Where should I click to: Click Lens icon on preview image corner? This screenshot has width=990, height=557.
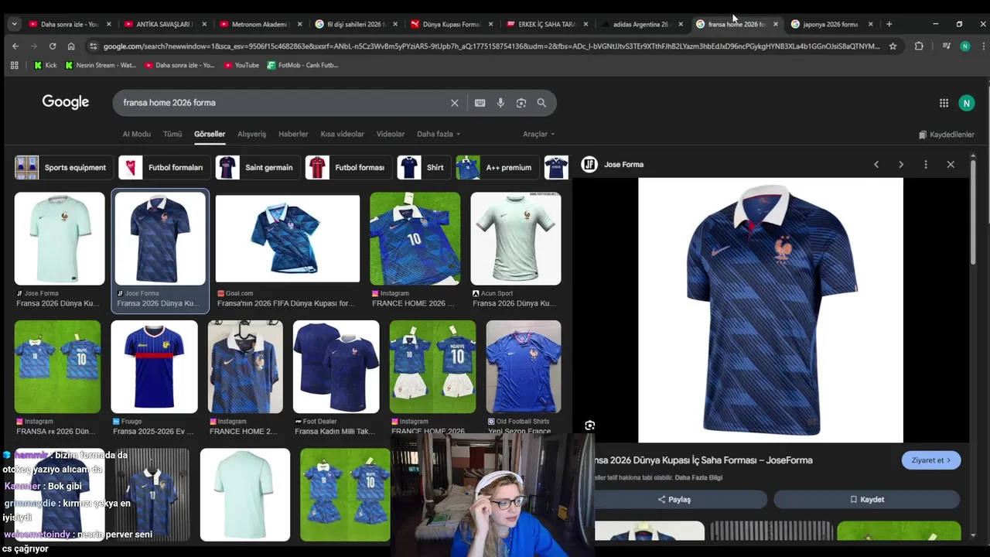point(590,425)
